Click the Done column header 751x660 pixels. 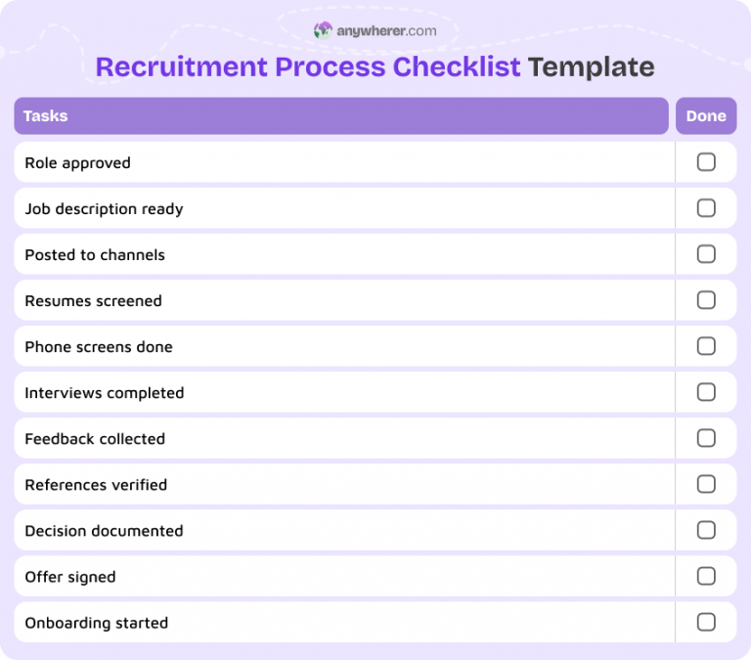[706, 116]
